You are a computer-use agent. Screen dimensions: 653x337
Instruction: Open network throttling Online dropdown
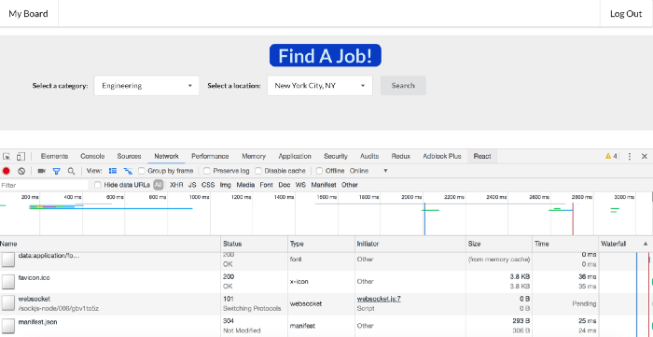[368, 171]
